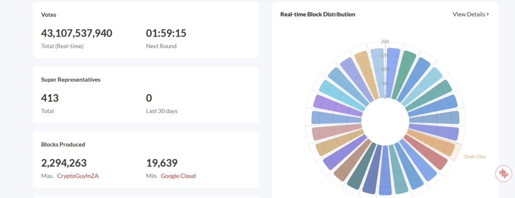Click the max blocks produced value 2,294,263

coord(64,162)
